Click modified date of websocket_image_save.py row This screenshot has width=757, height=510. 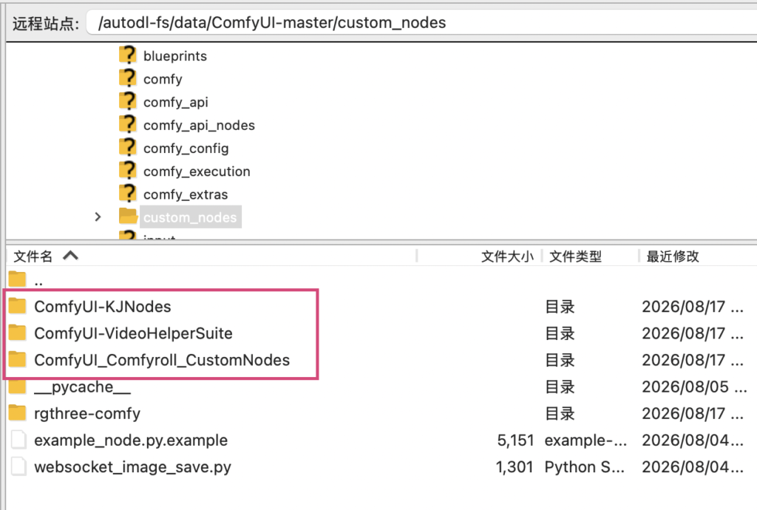click(692, 467)
